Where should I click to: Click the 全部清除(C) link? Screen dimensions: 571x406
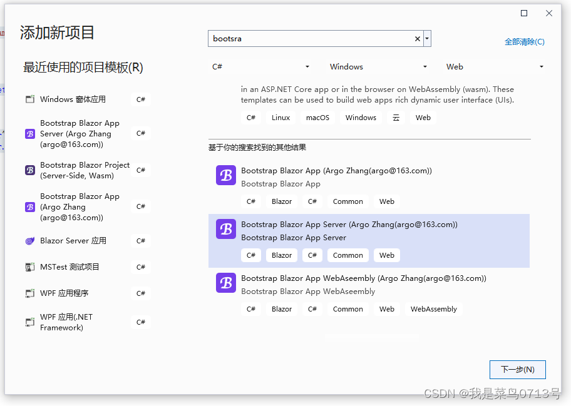pyautogui.click(x=525, y=41)
